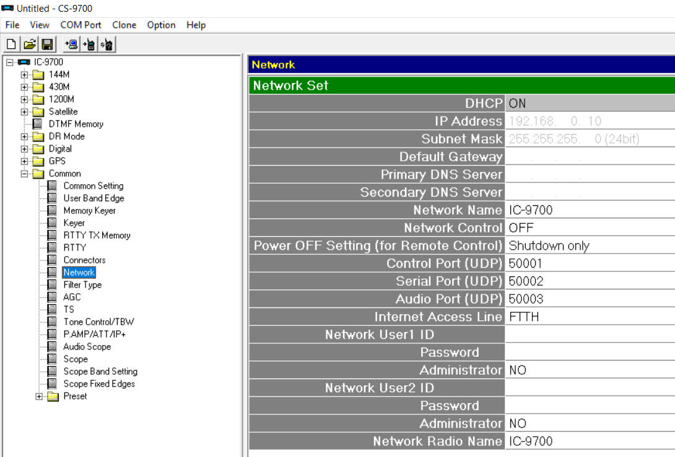Click the Satellite folder icon

[38, 112]
